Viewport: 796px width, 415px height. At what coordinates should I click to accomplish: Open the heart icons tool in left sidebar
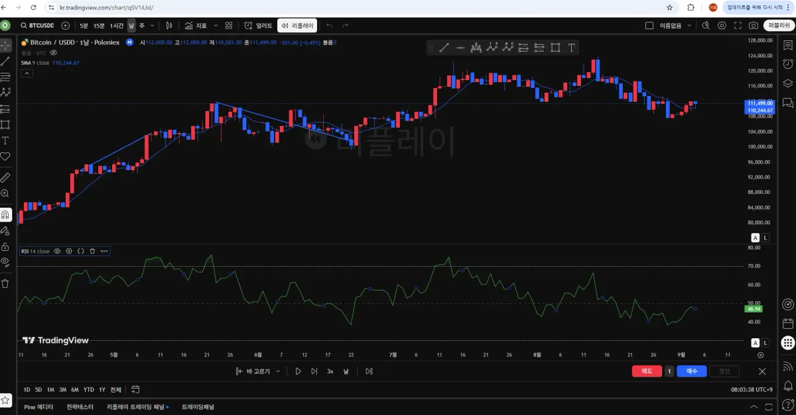(x=5, y=156)
